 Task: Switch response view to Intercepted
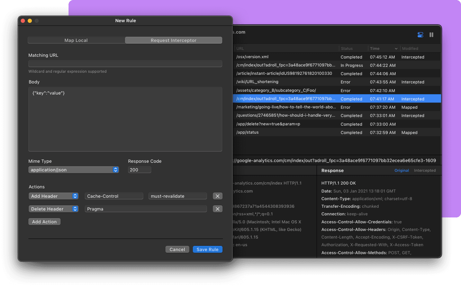tap(425, 170)
